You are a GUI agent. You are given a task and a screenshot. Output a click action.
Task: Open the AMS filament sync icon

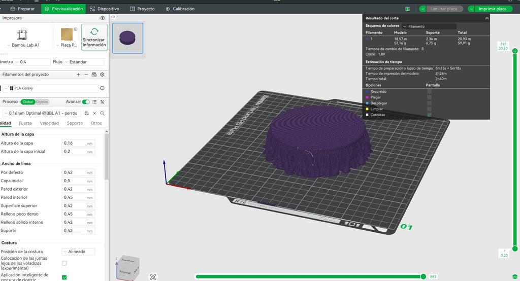coord(94,75)
